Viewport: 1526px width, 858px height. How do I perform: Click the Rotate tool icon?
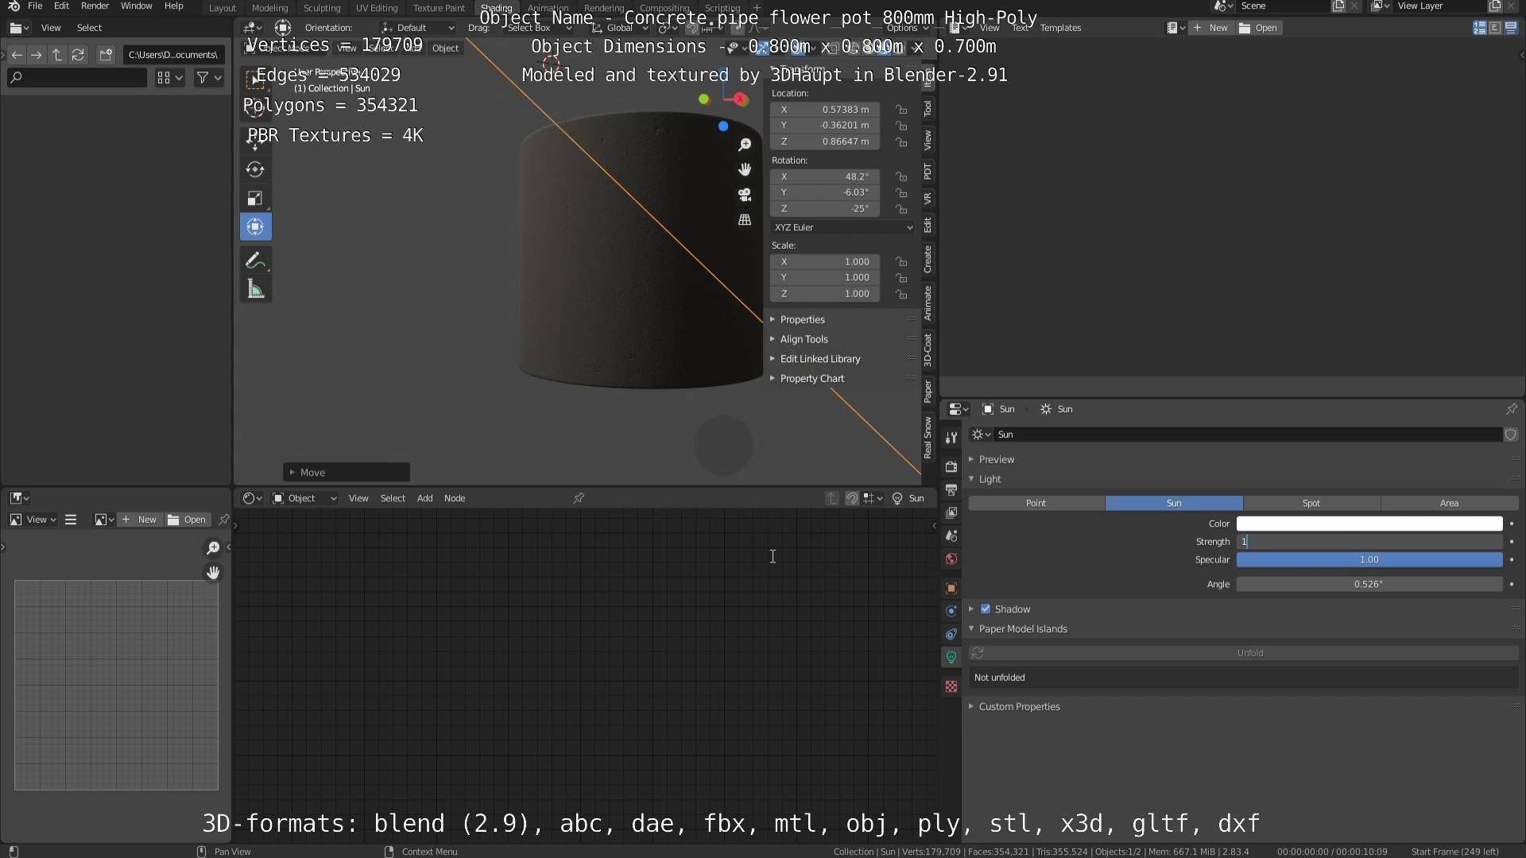click(255, 169)
